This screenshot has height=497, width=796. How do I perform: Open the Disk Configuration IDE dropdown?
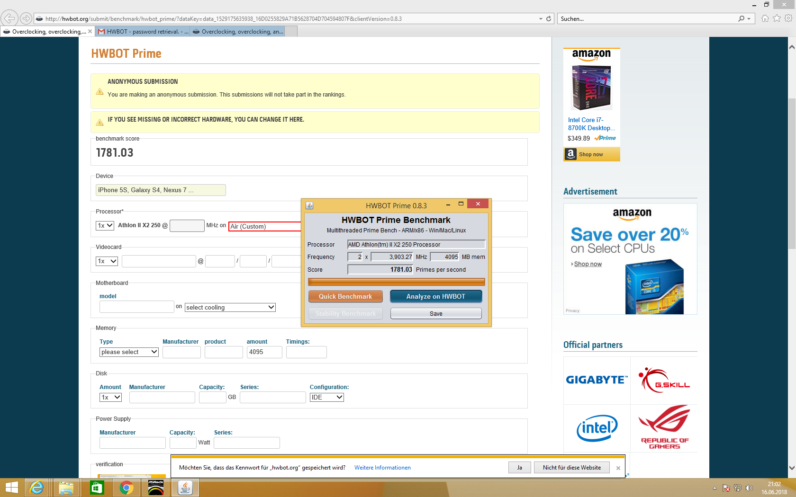pyautogui.click(x=326, y=398)
